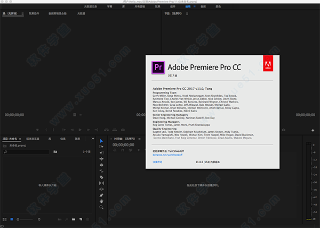The image size is (320, 228).
Task: Click Go to In in Source monitor
Action: [x=64, y=130]
